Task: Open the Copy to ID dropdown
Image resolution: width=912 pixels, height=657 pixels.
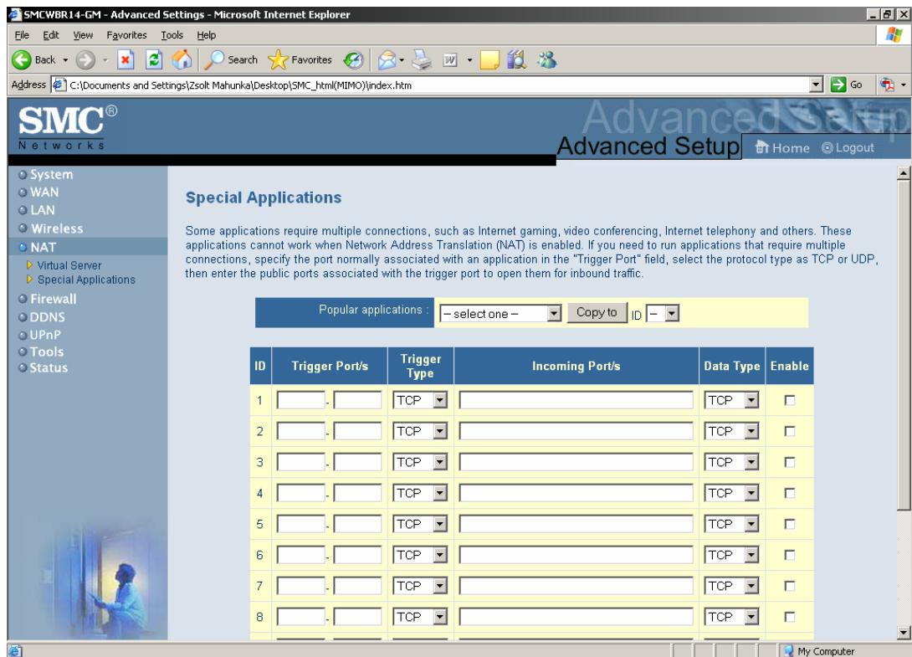Action: (663, 314)
